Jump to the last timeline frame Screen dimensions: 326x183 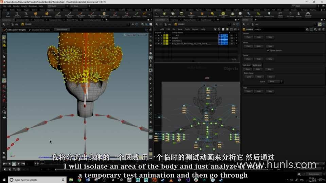click(x=23, y=164)
